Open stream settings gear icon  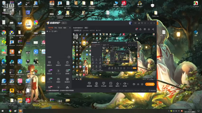point(142,84)
